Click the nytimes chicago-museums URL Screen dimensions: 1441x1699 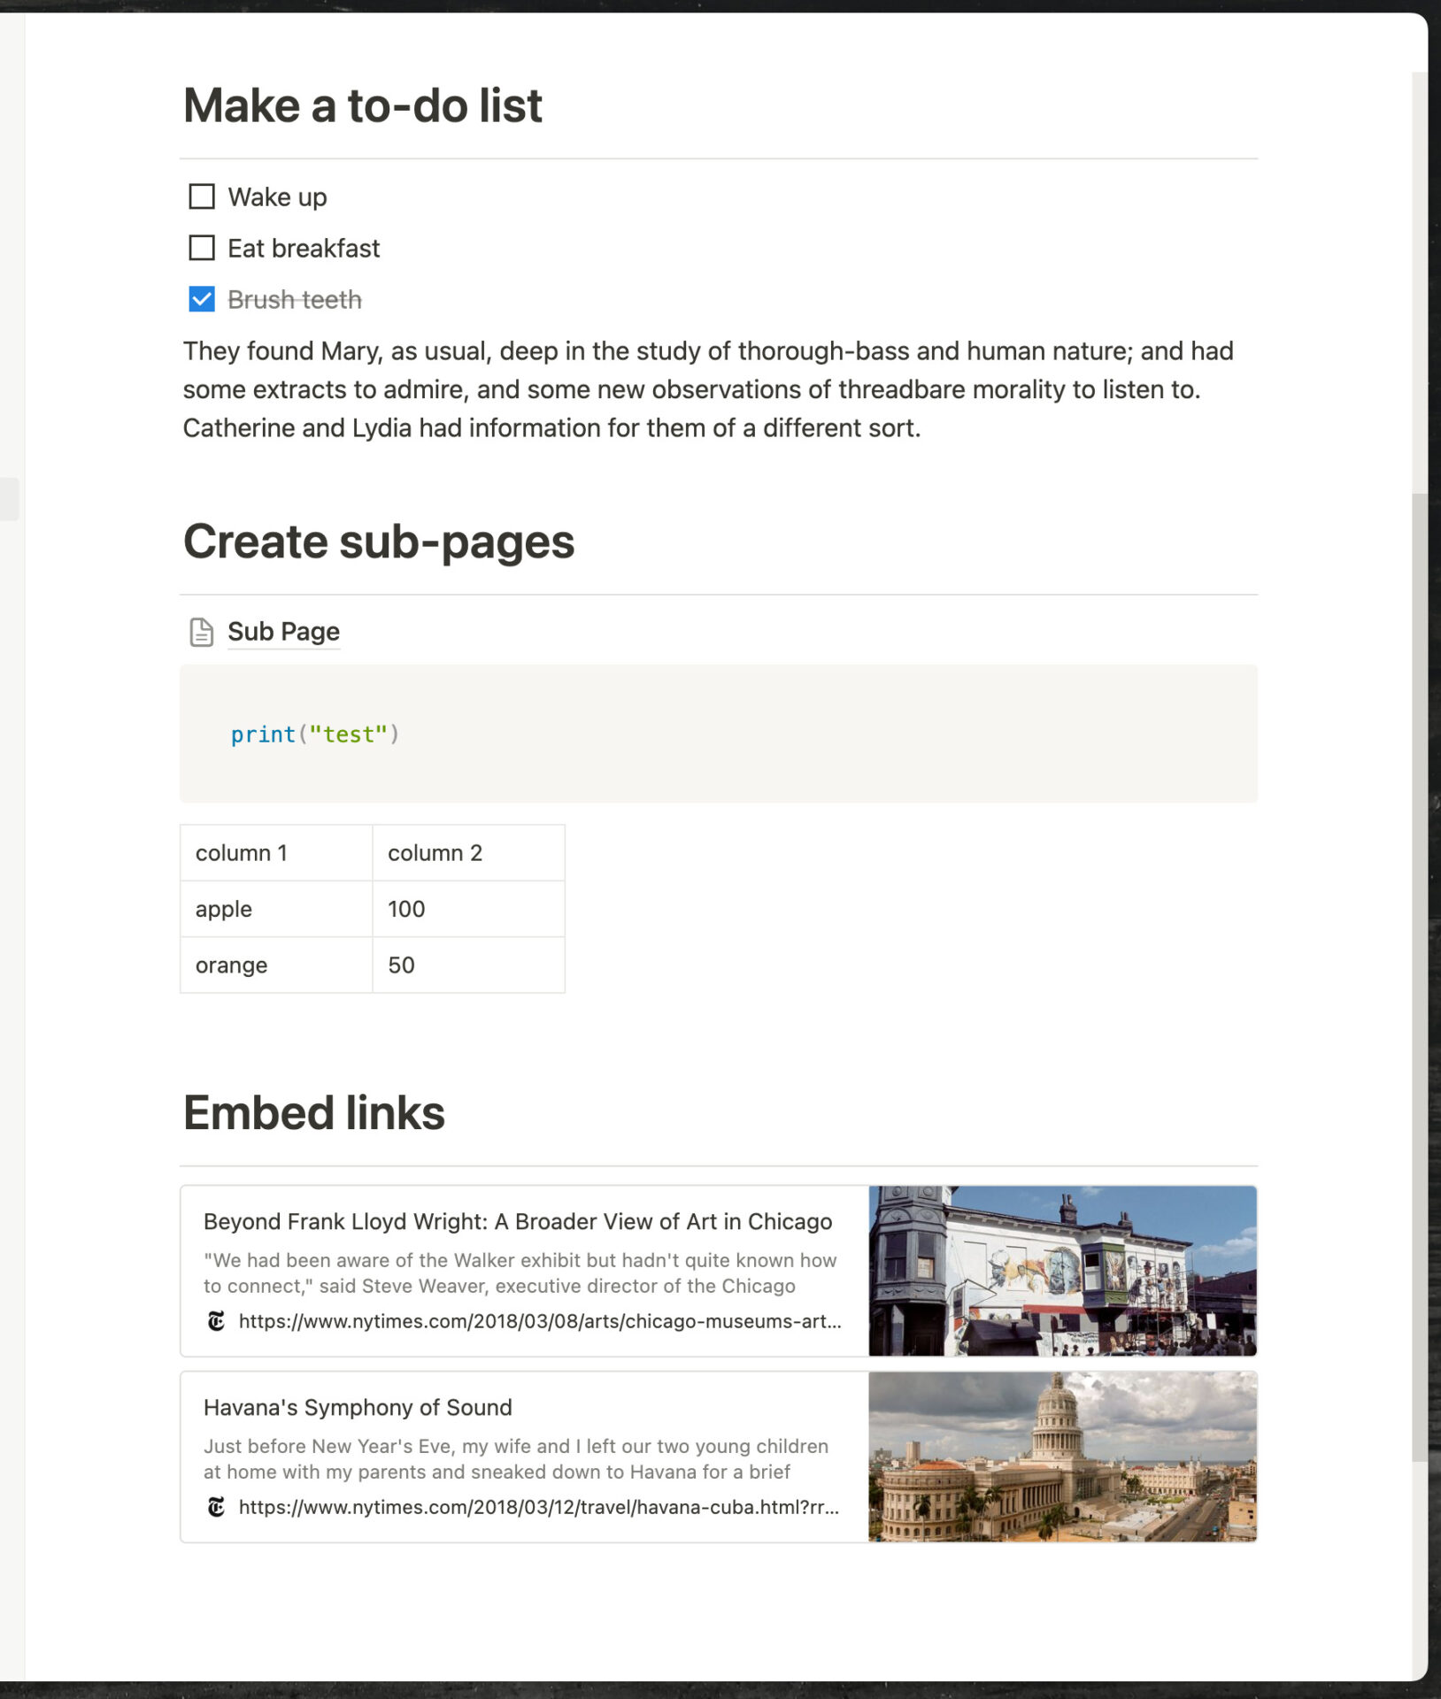[x=540, y=1321]
